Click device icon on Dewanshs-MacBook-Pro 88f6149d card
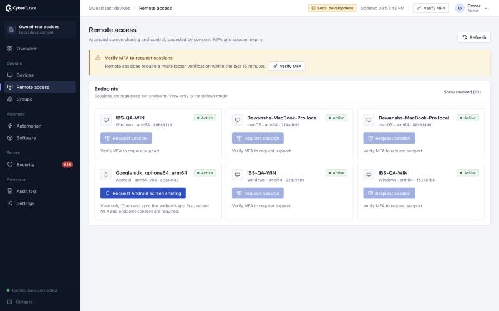This screenshot has width=499, height=311. tap(369, 120)
